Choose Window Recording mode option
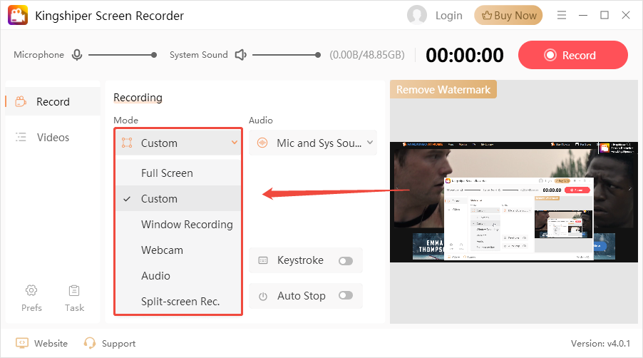This screenshot has width=643, height=358. (x=178, y=225)
